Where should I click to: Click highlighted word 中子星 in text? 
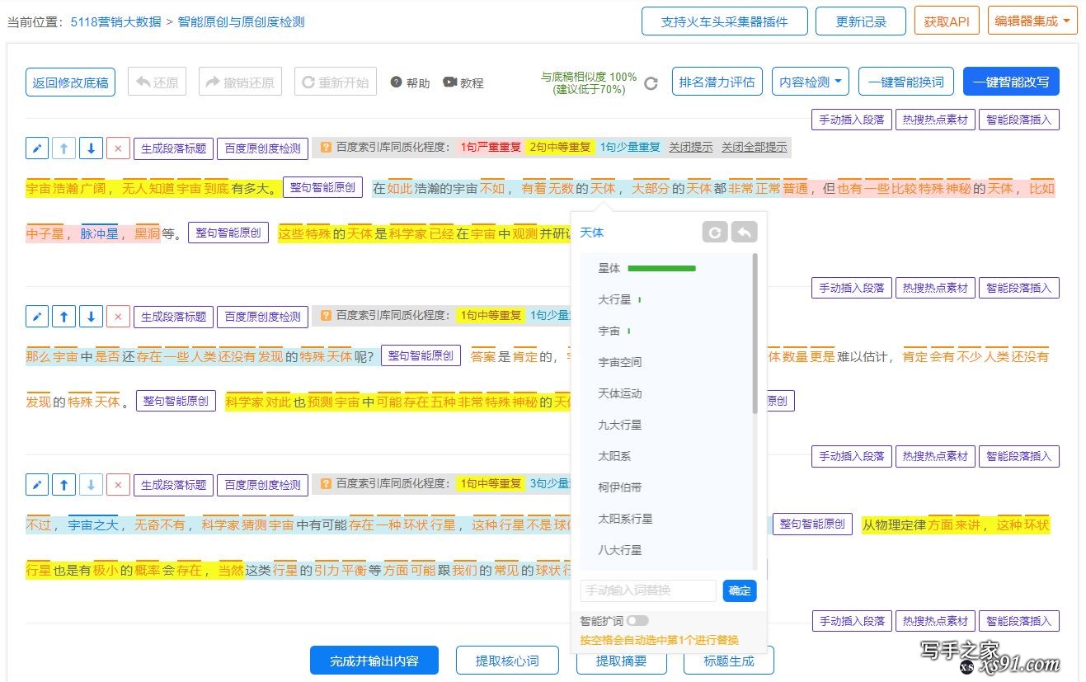tap(45, 233)
